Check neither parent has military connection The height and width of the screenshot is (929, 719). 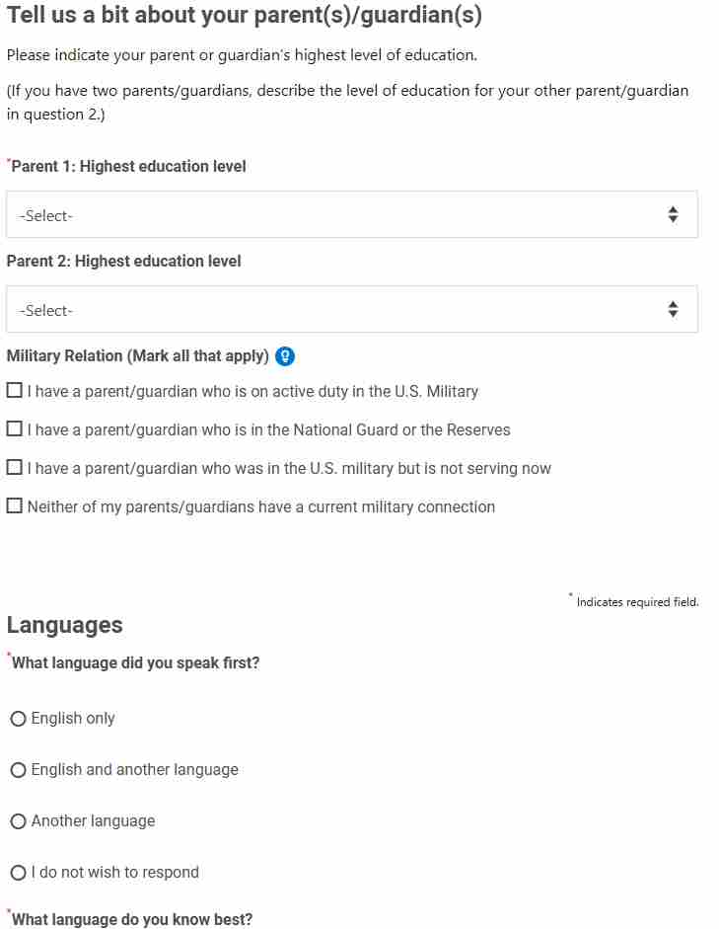tap(14, 506)
